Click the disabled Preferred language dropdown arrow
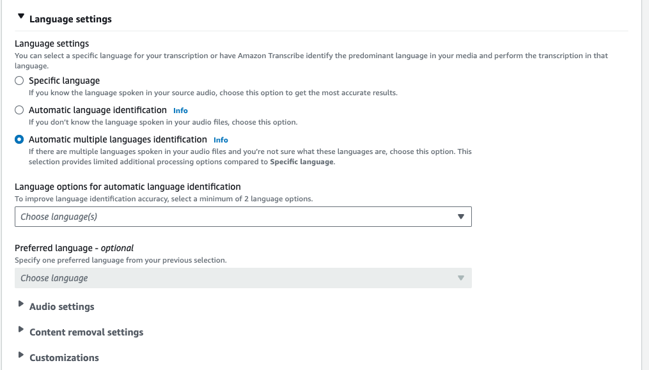 coord(461,278)
